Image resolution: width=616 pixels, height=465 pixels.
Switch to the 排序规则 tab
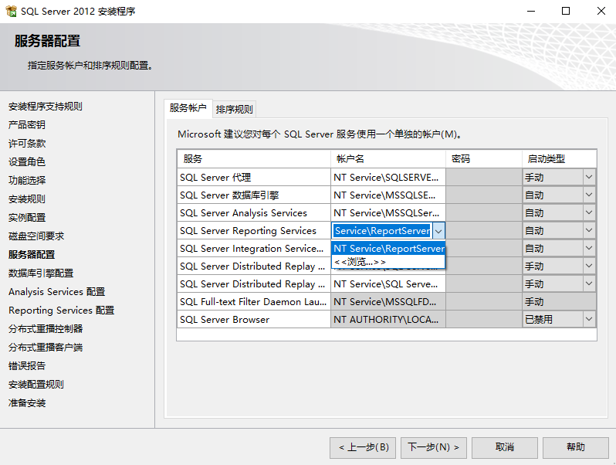pos(234,109)
